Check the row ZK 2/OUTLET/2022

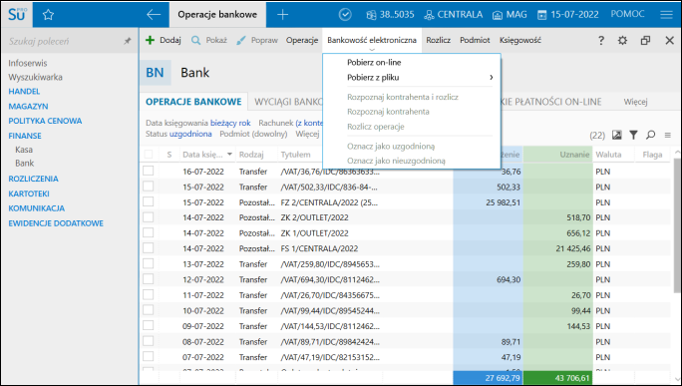pyautogui.click(x=149, y=217)
